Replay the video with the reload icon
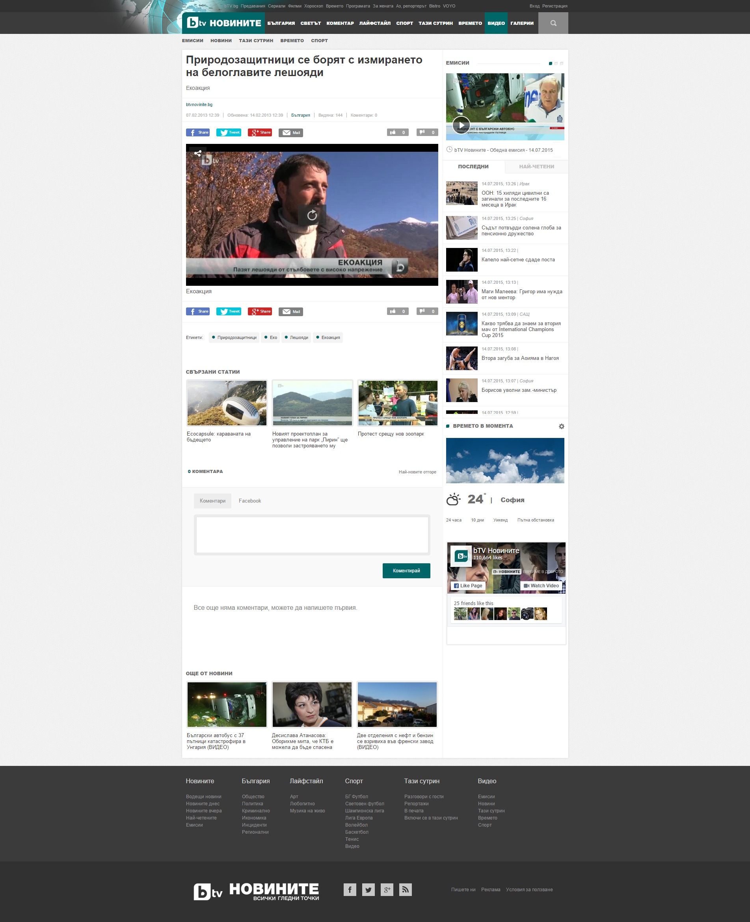This screenshot has width=750, height=922. click(x=311, y=215)
